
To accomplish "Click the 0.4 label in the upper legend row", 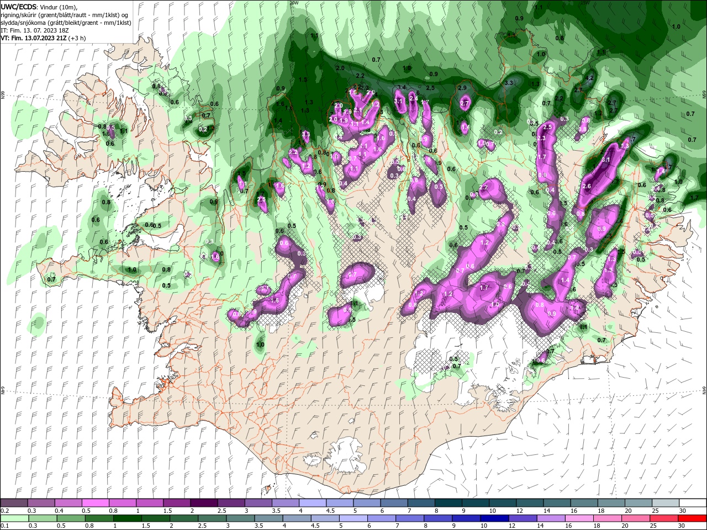I will point(59,511).
